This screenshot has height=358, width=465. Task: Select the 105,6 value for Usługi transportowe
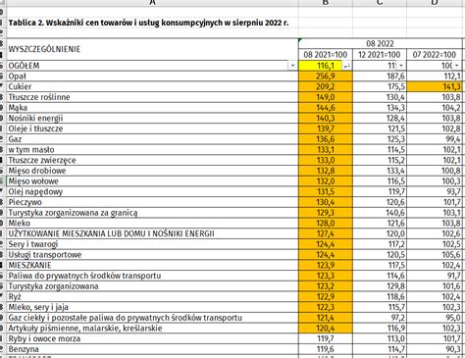pyautogui.click(x=434, y=255)
